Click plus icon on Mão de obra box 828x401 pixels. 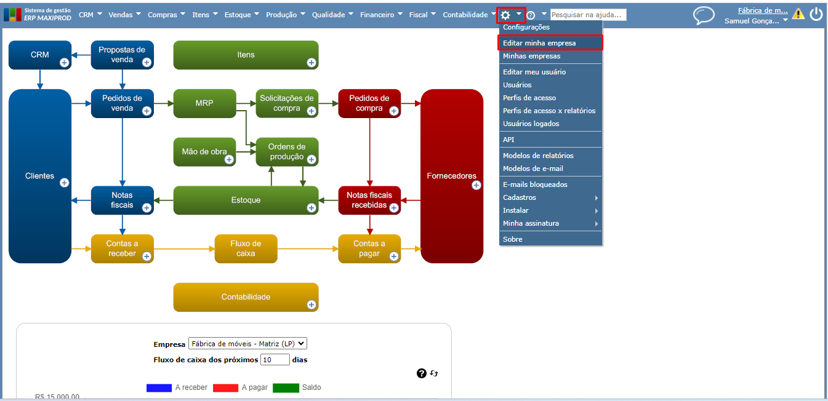pos(229,159)
